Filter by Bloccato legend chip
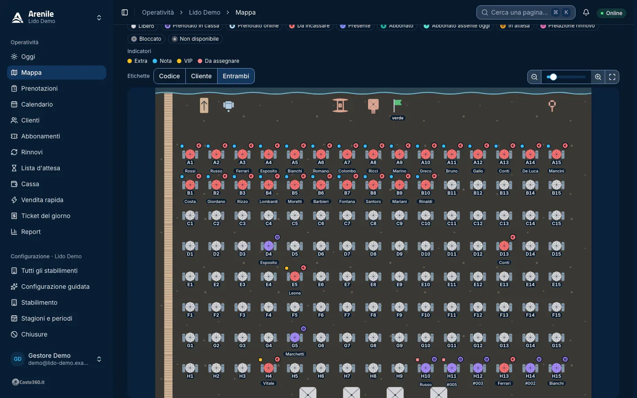637x398 pixels. point(146,39)
